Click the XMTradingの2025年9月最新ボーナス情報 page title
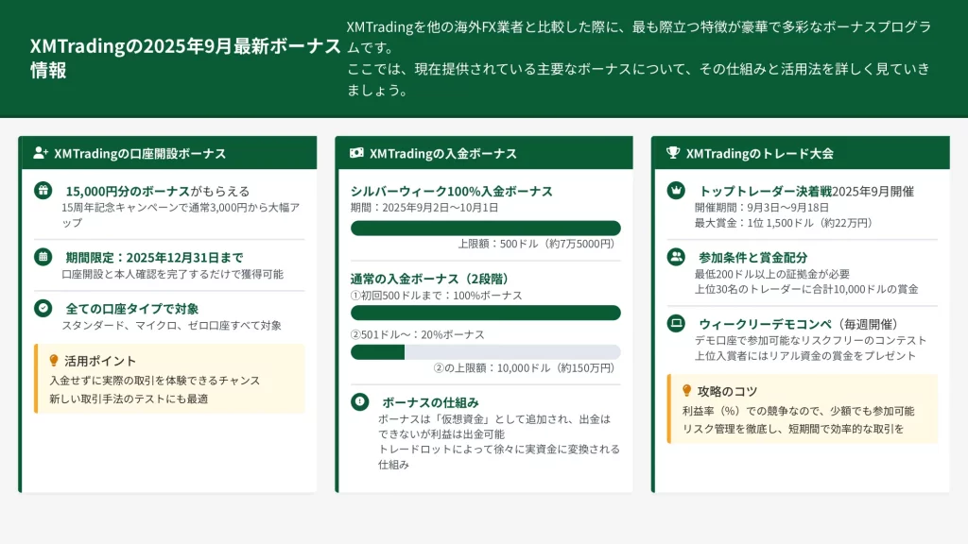The image size is (968, 544). [x=184, y=59]
